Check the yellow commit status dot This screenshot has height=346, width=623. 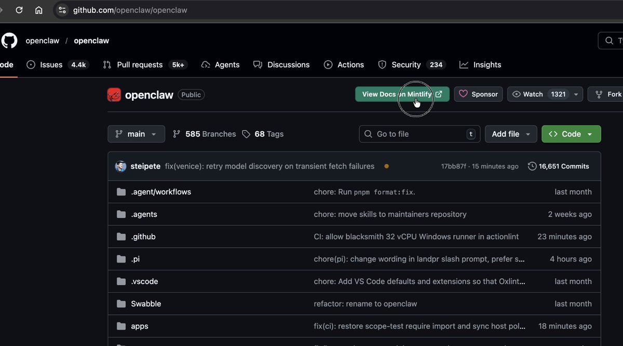386,167
